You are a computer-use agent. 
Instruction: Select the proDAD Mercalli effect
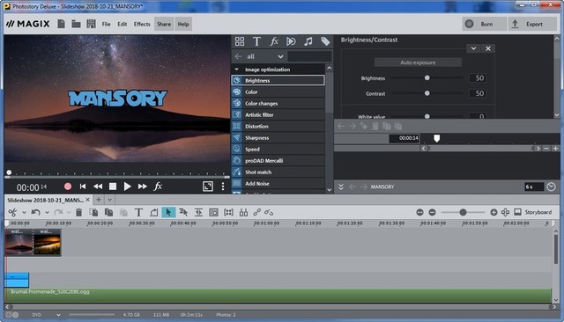[x=278, y=160]
